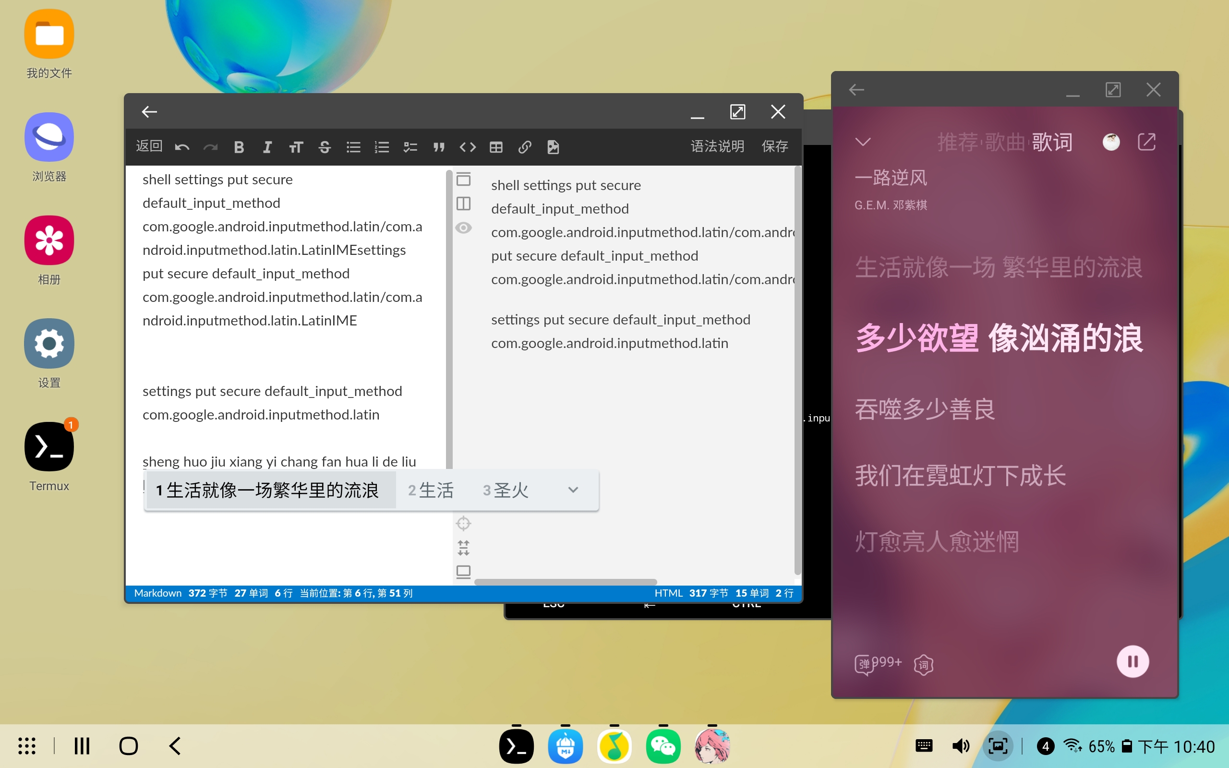Pause the song with the pause button
The height and width of the screenshot is (768, 1229).
[x=1133, y=661]
